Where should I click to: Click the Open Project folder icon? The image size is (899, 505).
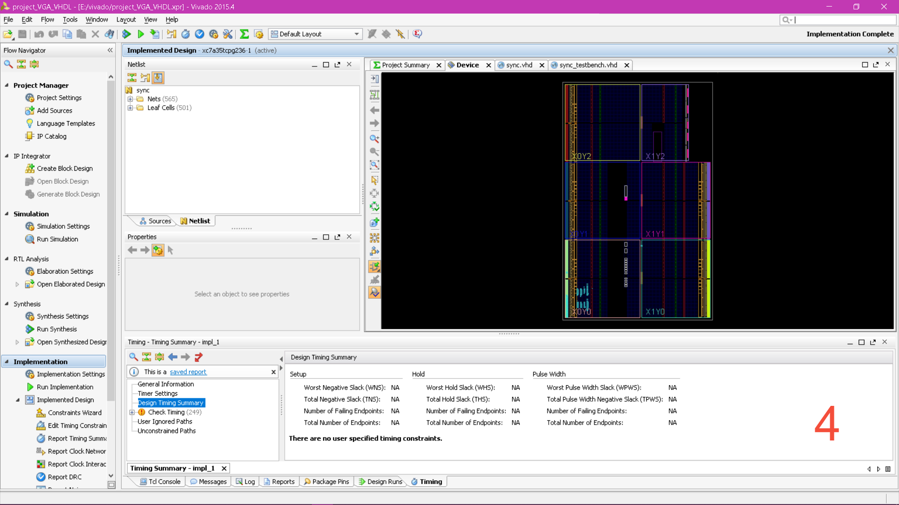click(x=8, y=34)
